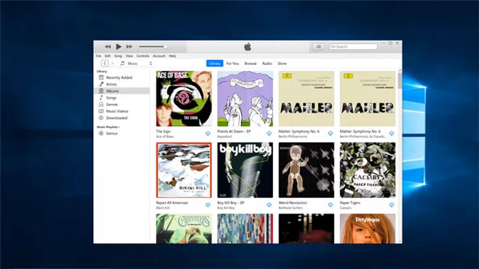Select Songs in the sidebar
This screenshot has height=269, width=479.
click(122, 98)
